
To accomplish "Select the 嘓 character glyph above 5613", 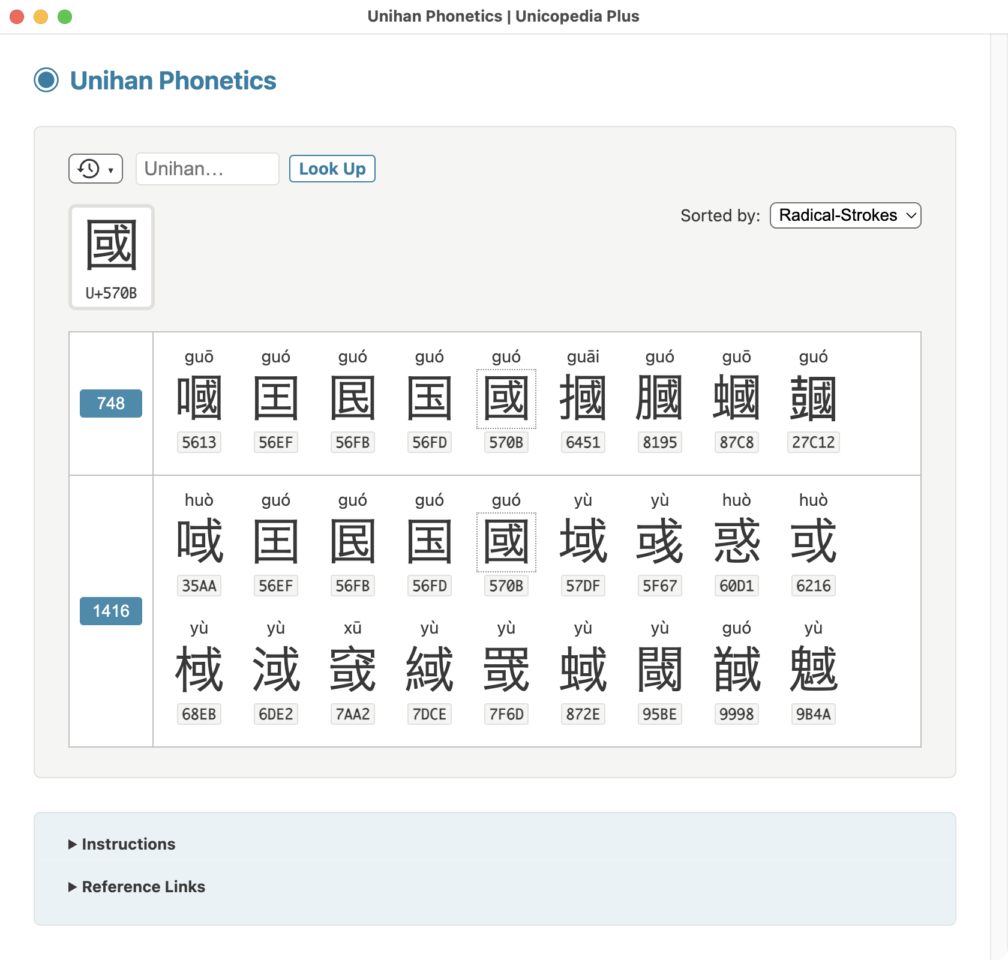I will (199, 398).
